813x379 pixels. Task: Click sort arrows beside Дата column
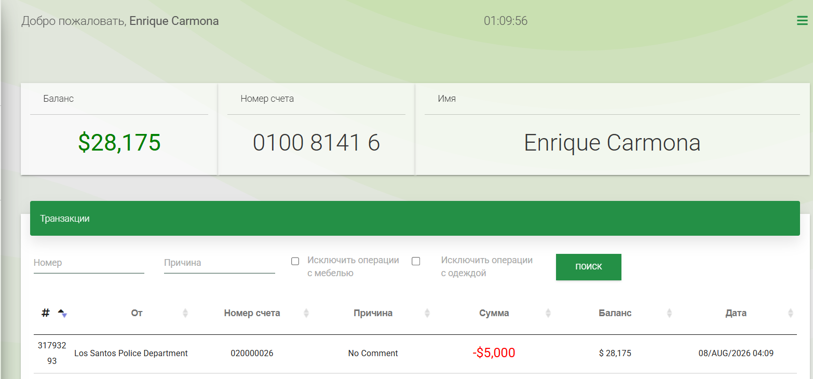click(x=790, y=313)
